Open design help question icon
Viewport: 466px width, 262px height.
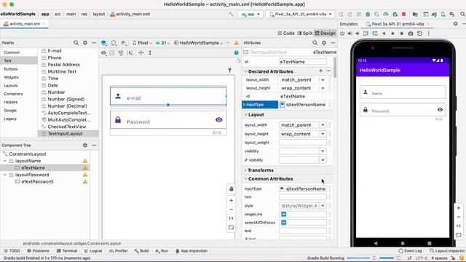pyautogui.click(x=236, y=53)
